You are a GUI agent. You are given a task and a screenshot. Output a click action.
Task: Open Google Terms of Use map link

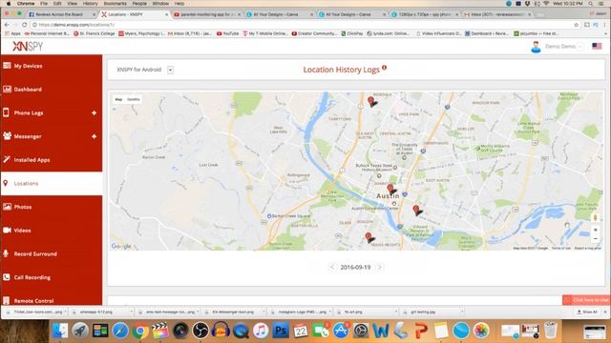point(561,248)
